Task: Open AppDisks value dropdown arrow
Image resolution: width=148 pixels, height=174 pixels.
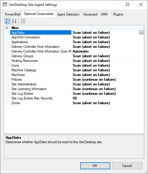Action: point(141,33)
